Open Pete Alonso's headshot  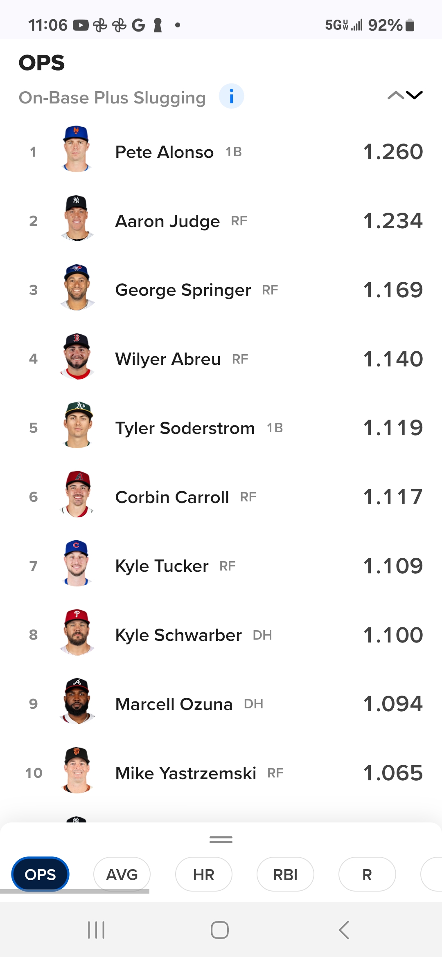[x=77, y=149]
